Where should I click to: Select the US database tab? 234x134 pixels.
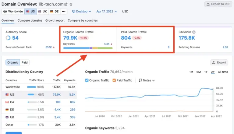30,12
